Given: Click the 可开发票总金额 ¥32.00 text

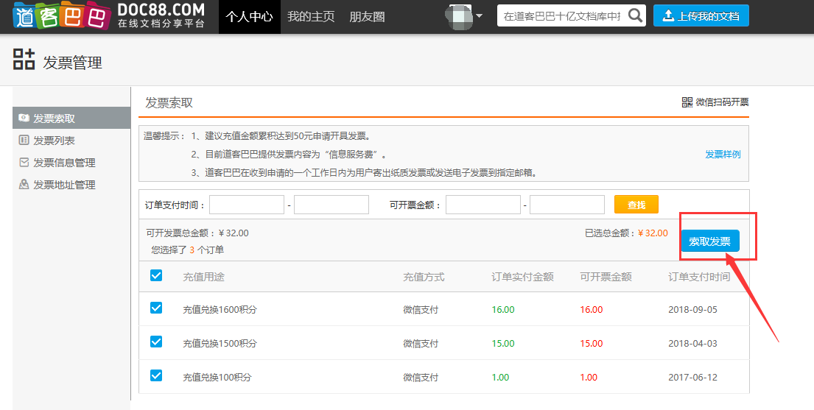Looking at the screenshot, I should pyautogui.click(x=197, y=233).
